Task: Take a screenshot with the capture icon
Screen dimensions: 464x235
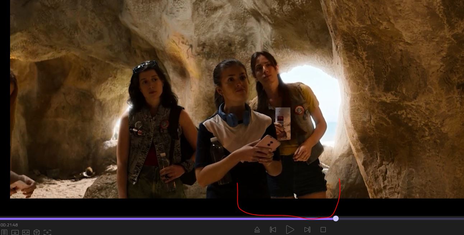Action: coord(47,232)
